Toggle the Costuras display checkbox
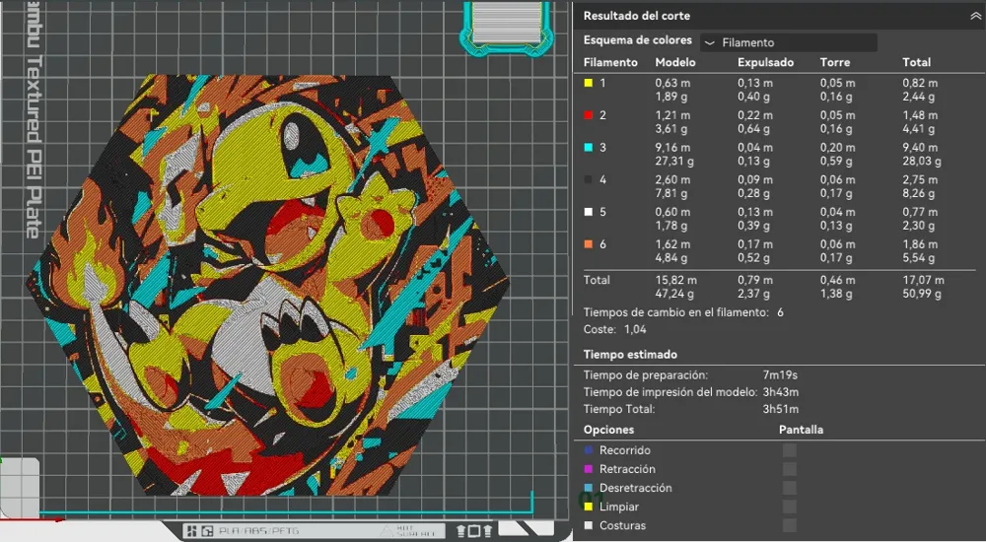 pyautogui.click(x=790, y=525)
